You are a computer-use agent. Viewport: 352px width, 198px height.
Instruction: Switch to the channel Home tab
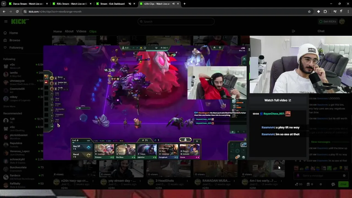pyautogui.click(x=57, y=31)
